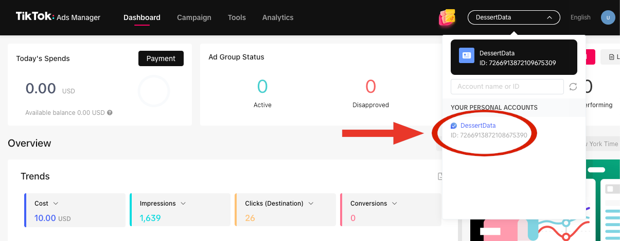Click the Your Personal Accounts label
620x241 pixels.
tap(494, 108)
